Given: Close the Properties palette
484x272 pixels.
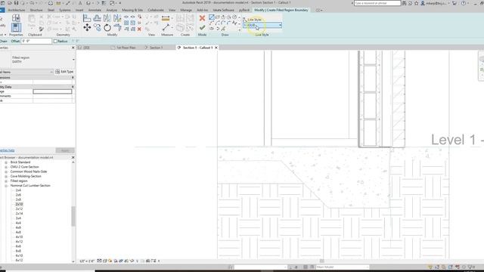Looking at the screenshot, I should [73, 48].
